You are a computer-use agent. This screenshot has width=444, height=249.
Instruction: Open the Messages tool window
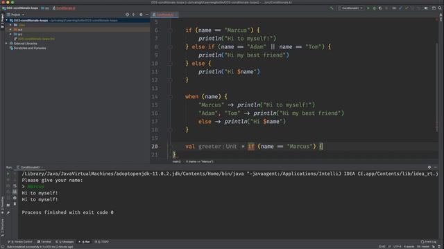click(x=65, y=241)
